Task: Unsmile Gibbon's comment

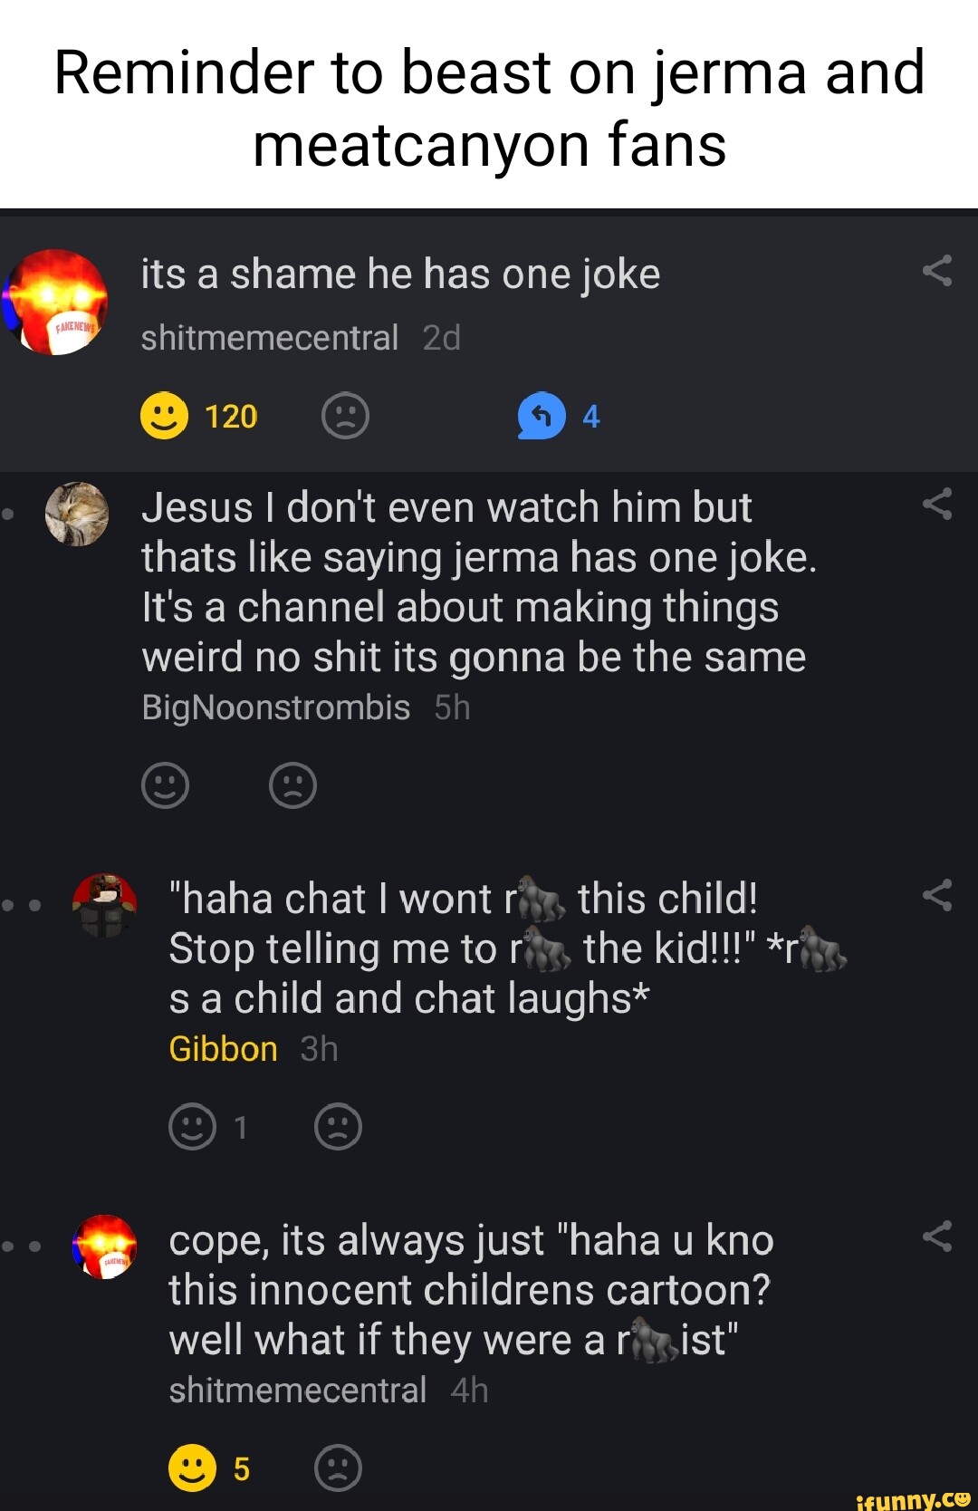Action: tap(338, 1127)
